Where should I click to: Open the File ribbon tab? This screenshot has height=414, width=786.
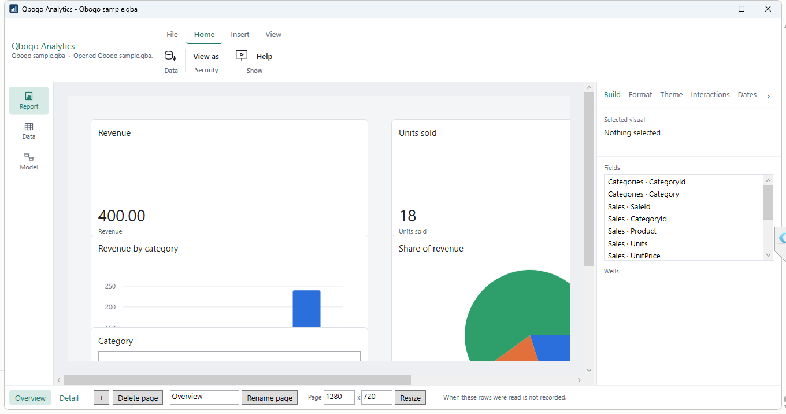[x=172, y=35]
